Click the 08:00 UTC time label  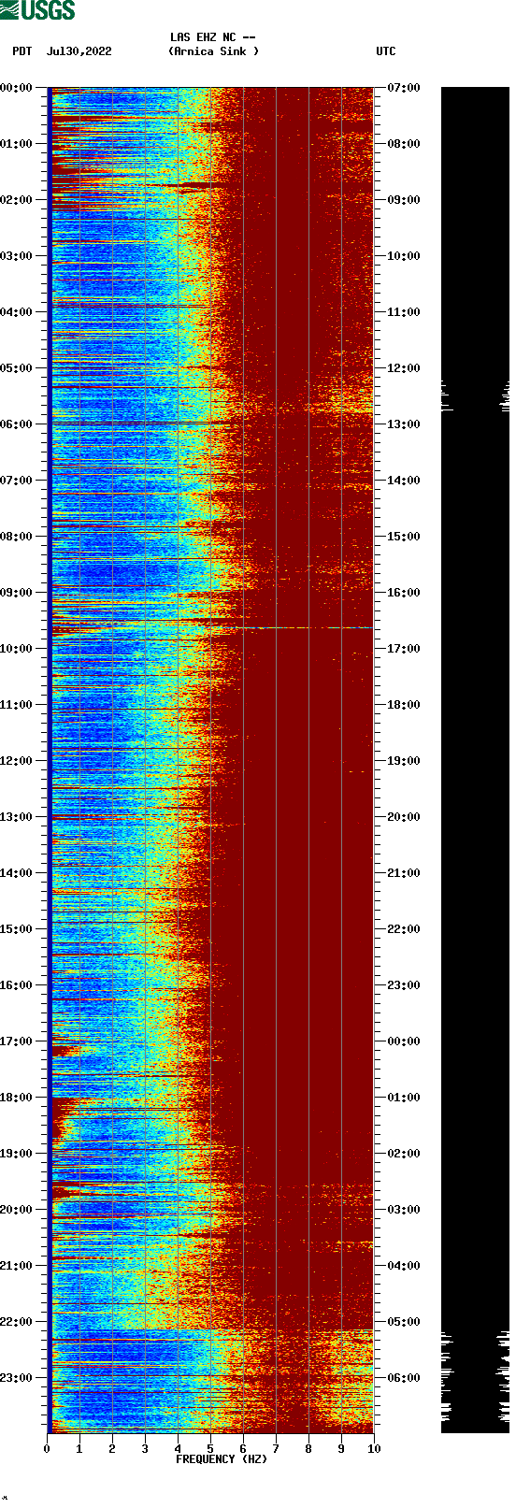tap(404, 144)
